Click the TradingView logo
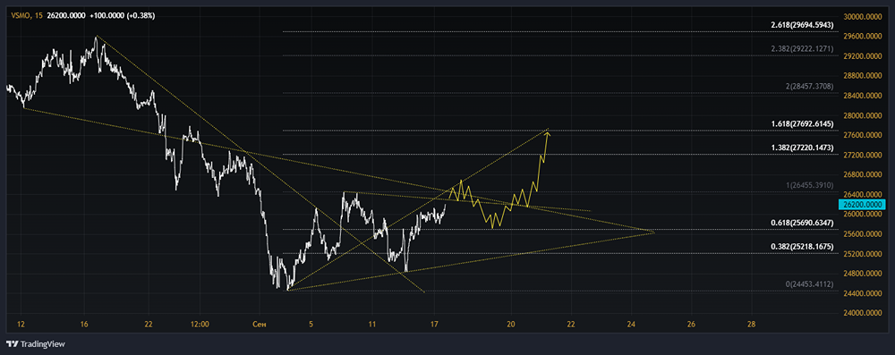Screen dimensions: 895x355 click(x=36, y=344)
